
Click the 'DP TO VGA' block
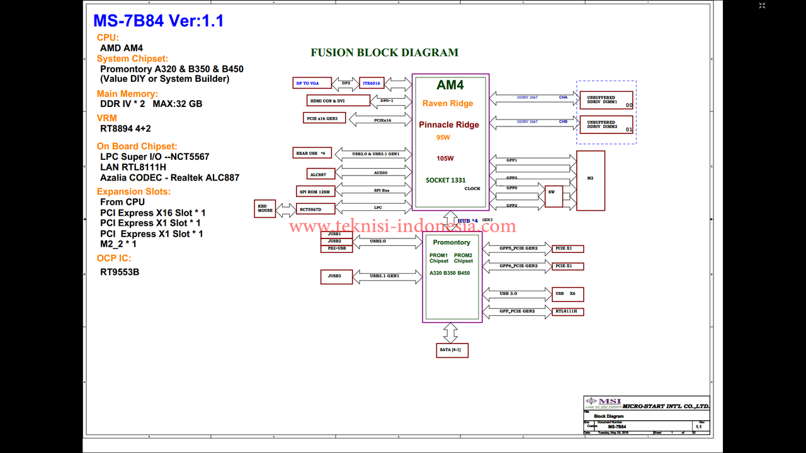tap(312, 83)
